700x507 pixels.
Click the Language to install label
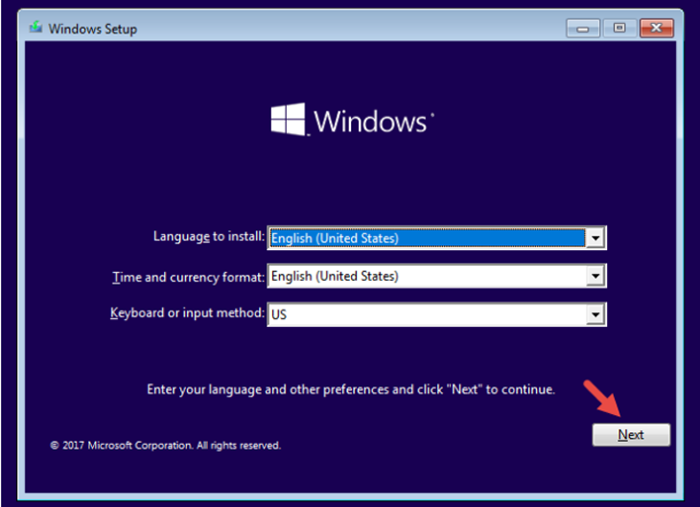[209, 236]
